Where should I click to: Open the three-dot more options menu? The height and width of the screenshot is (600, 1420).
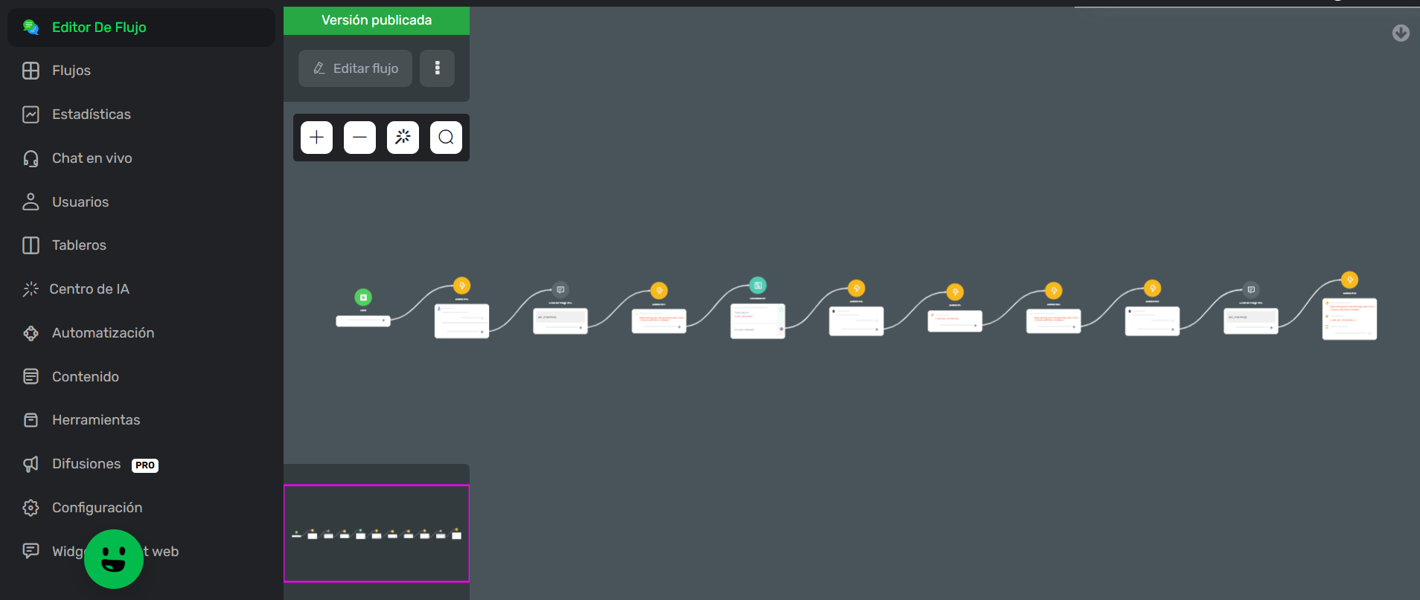point(437,68)
